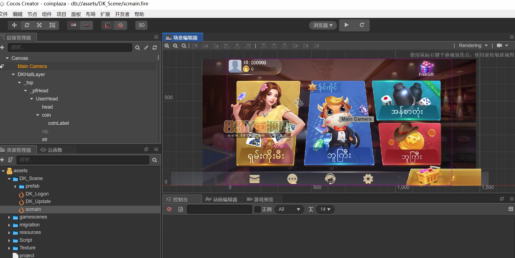
Task: Open the 文件 menu
Action: 4,14
